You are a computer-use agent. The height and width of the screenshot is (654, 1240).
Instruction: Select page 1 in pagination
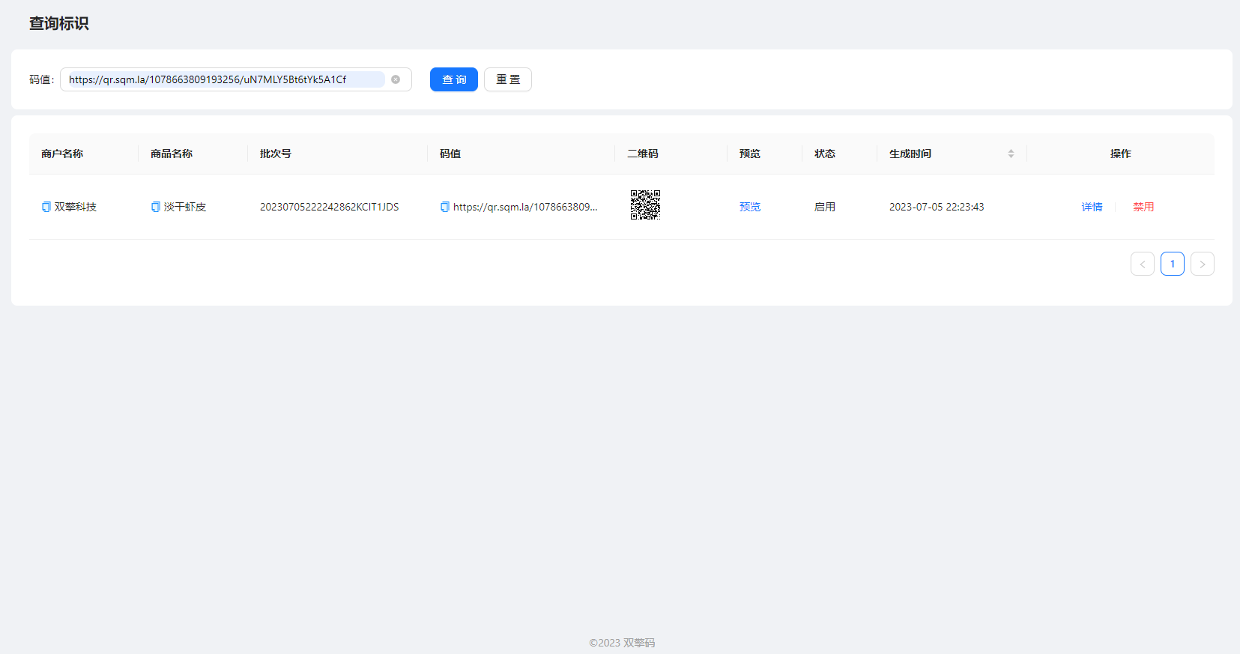[x=1173, y=264]
